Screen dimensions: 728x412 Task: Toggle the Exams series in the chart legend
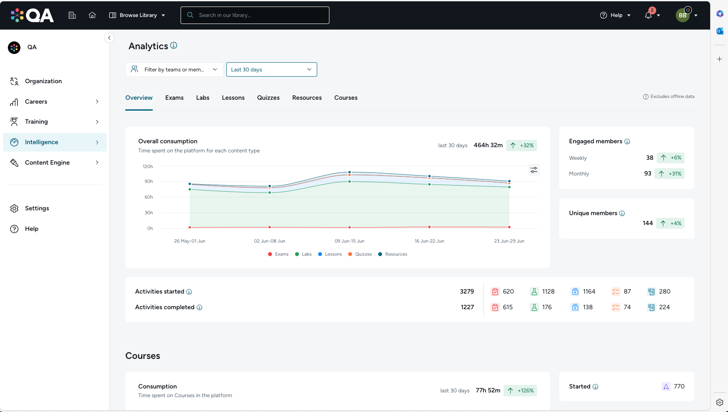(x=278, y=254)
